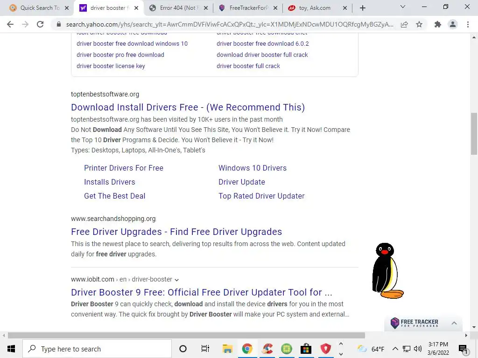Open 'driver booster pro free download' suggestion
The width and height of the screenshot is (478, 358).
(x=120, y=55)
